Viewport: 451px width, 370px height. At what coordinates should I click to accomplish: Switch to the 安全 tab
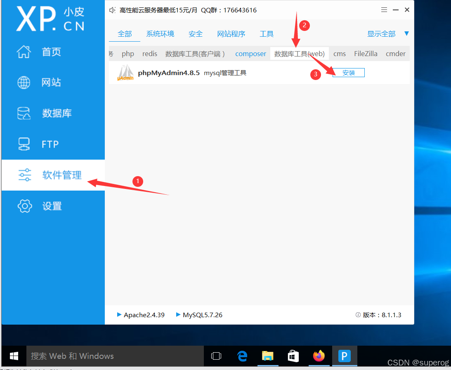pos(196,34)
